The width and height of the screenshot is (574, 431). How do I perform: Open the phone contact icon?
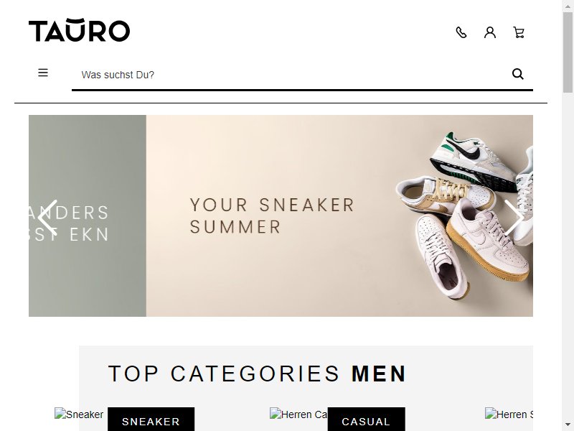[x=461, y=32]
